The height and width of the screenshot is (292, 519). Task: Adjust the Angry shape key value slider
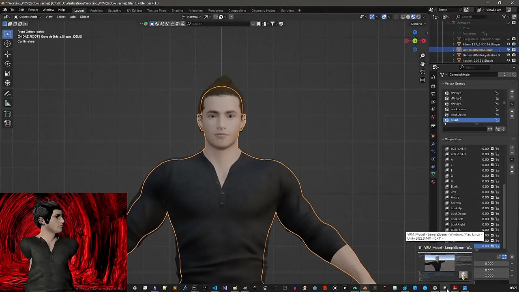coord(485,198)
